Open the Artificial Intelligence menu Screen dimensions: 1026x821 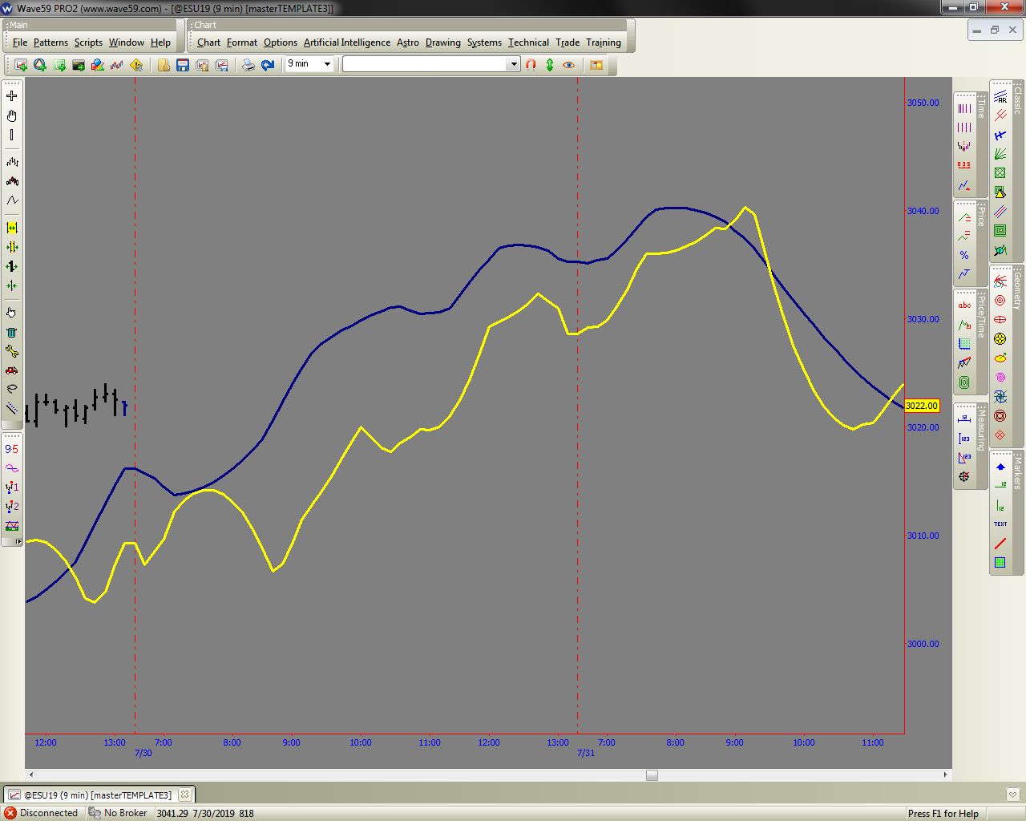click(x=347, y=42)
